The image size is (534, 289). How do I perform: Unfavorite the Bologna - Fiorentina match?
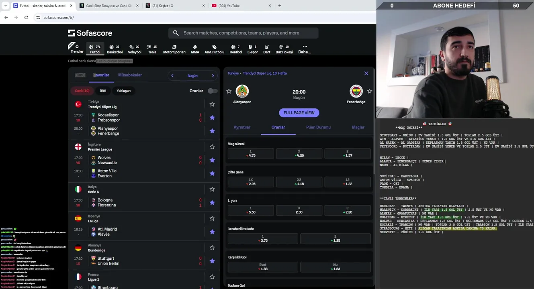[x=212, y=203]
